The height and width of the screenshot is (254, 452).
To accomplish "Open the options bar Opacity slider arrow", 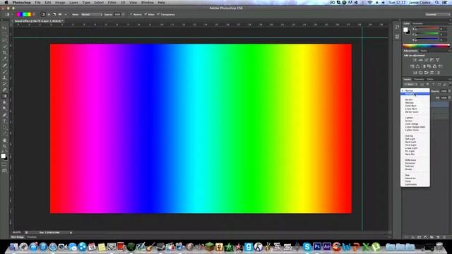I will coord(123,14).
